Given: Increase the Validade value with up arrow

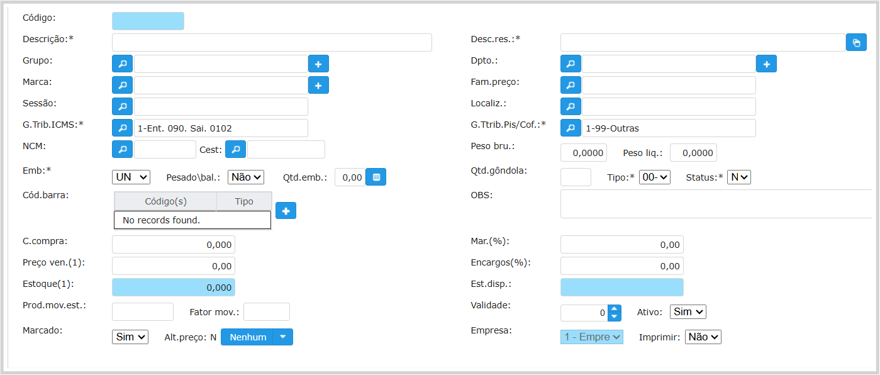Looking at the screenshot, I should [x=615, y=309].
